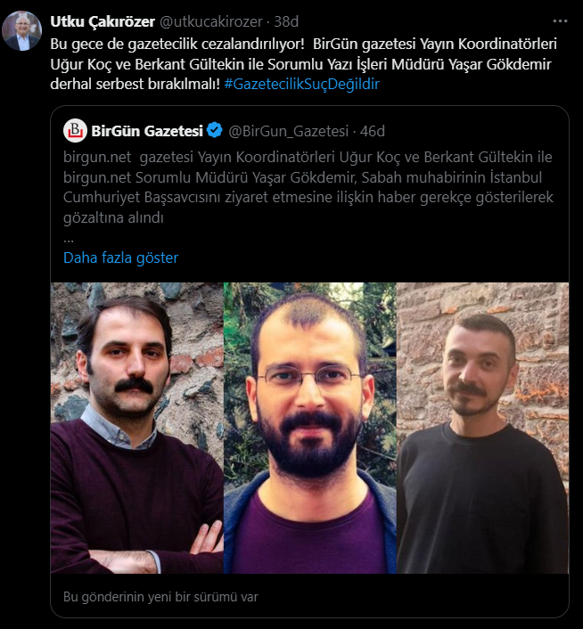Viewport: 583px width, 629px height.
Task: Open middle photo of bearded man with glasses
Action: tap(309, 428)
